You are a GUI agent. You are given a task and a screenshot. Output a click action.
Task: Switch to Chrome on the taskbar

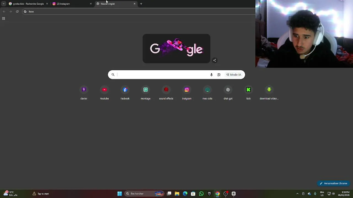tap(217, 194)
